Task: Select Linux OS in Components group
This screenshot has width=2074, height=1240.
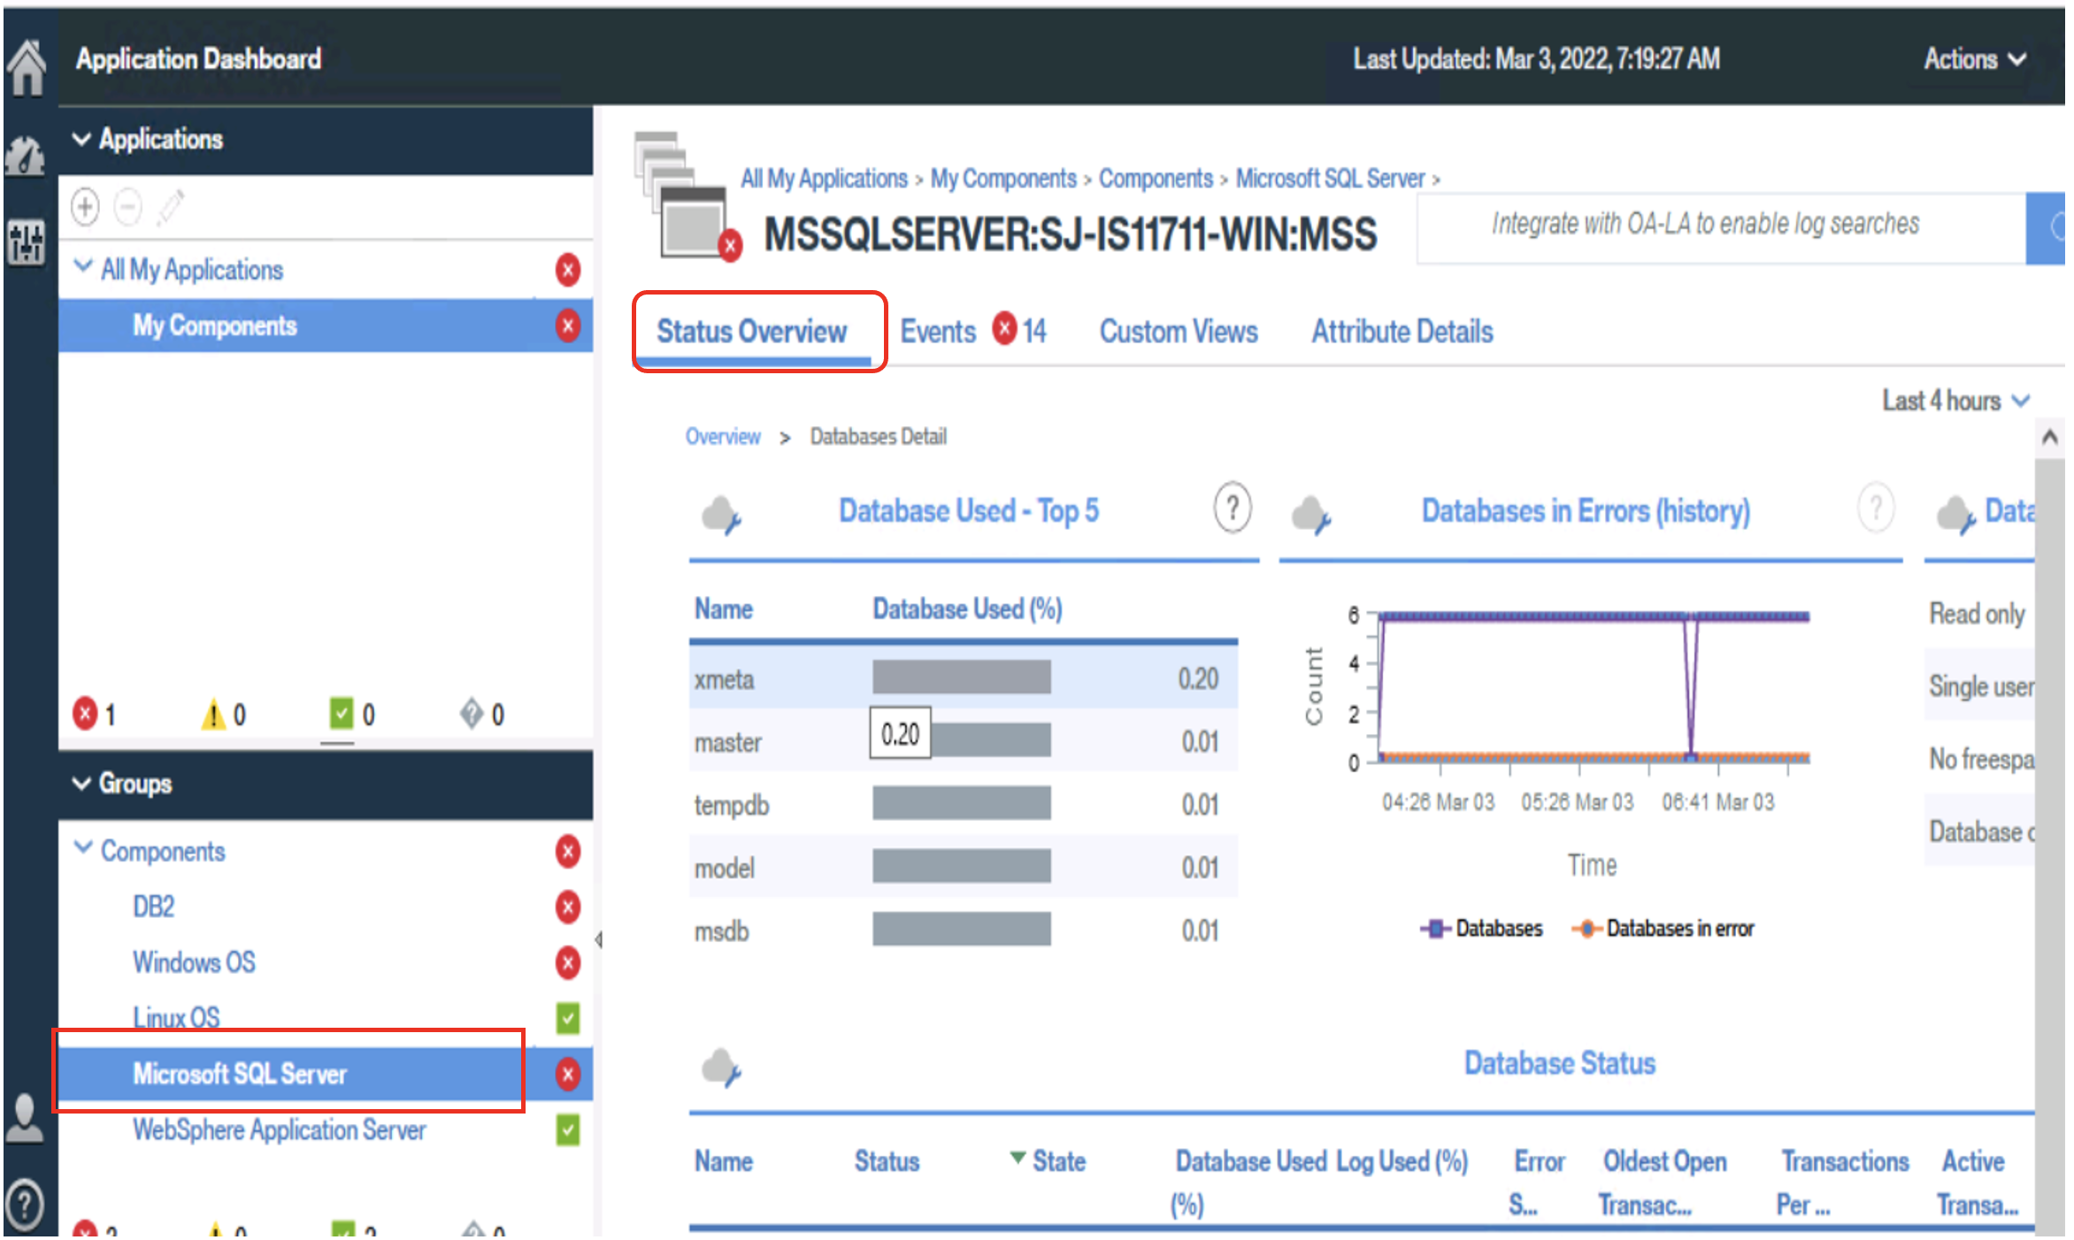Action: coord(176,1018)
